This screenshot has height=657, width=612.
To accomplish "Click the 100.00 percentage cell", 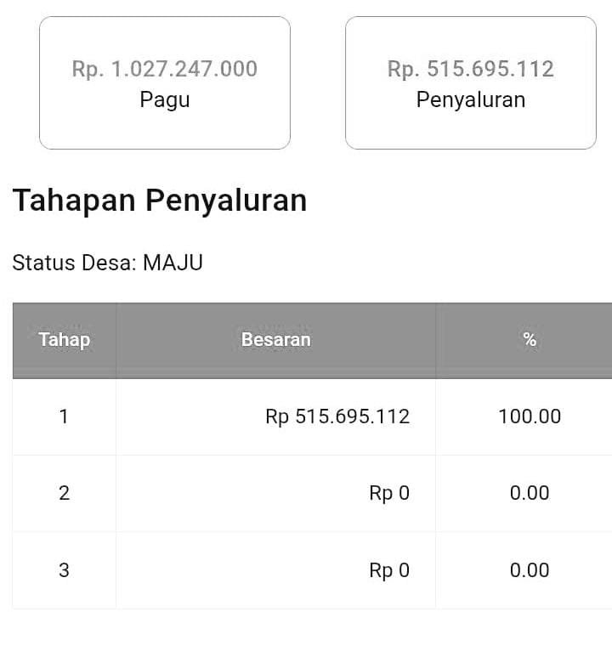I will point(530,417).
